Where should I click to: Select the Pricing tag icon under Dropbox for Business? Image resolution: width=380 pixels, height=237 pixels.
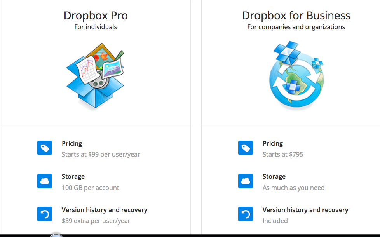pos(246,148)
